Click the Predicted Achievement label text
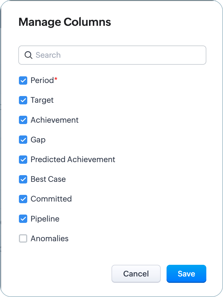This screenshot has height=297, width=223. coord(73,160)
